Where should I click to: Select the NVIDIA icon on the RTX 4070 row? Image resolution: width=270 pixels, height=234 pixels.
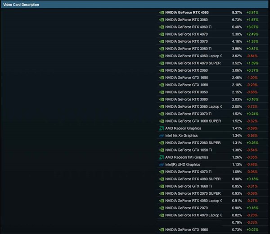[x=162, y=34]
